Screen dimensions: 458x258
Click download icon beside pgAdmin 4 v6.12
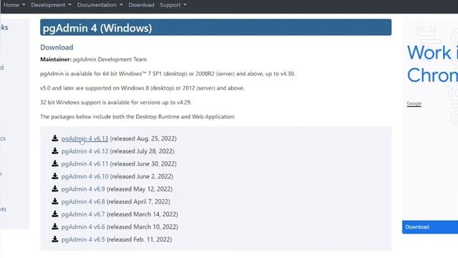(55, 151)
